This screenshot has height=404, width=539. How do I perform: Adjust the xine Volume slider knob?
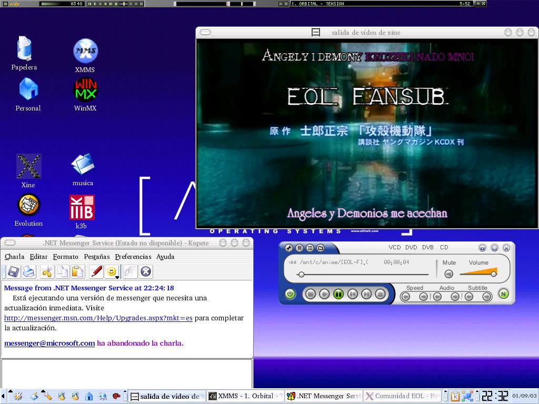tap(494, 274)
